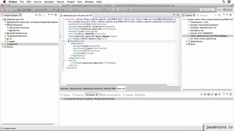Minimize the editor area
Viewport: 234px width, 131px height.
click(x=174, y=15)
